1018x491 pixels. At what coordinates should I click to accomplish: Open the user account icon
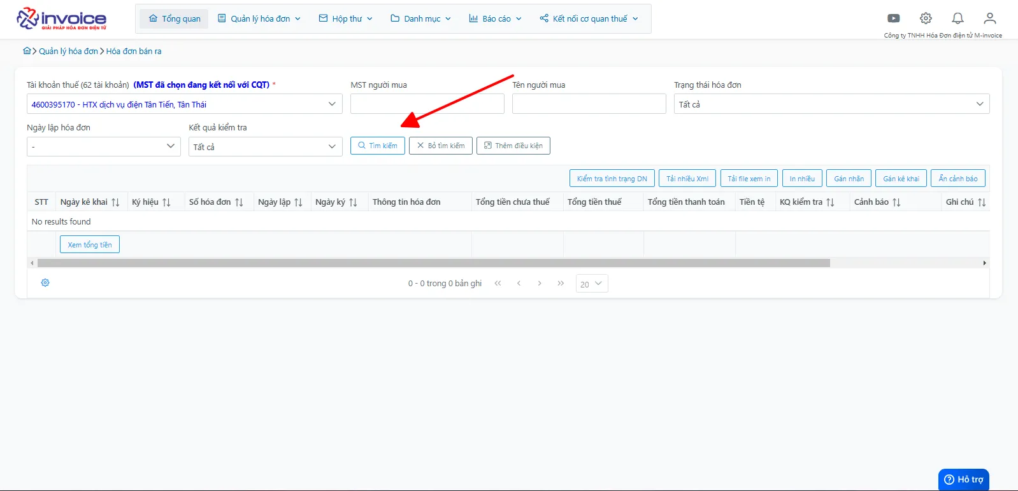(989, 18)
